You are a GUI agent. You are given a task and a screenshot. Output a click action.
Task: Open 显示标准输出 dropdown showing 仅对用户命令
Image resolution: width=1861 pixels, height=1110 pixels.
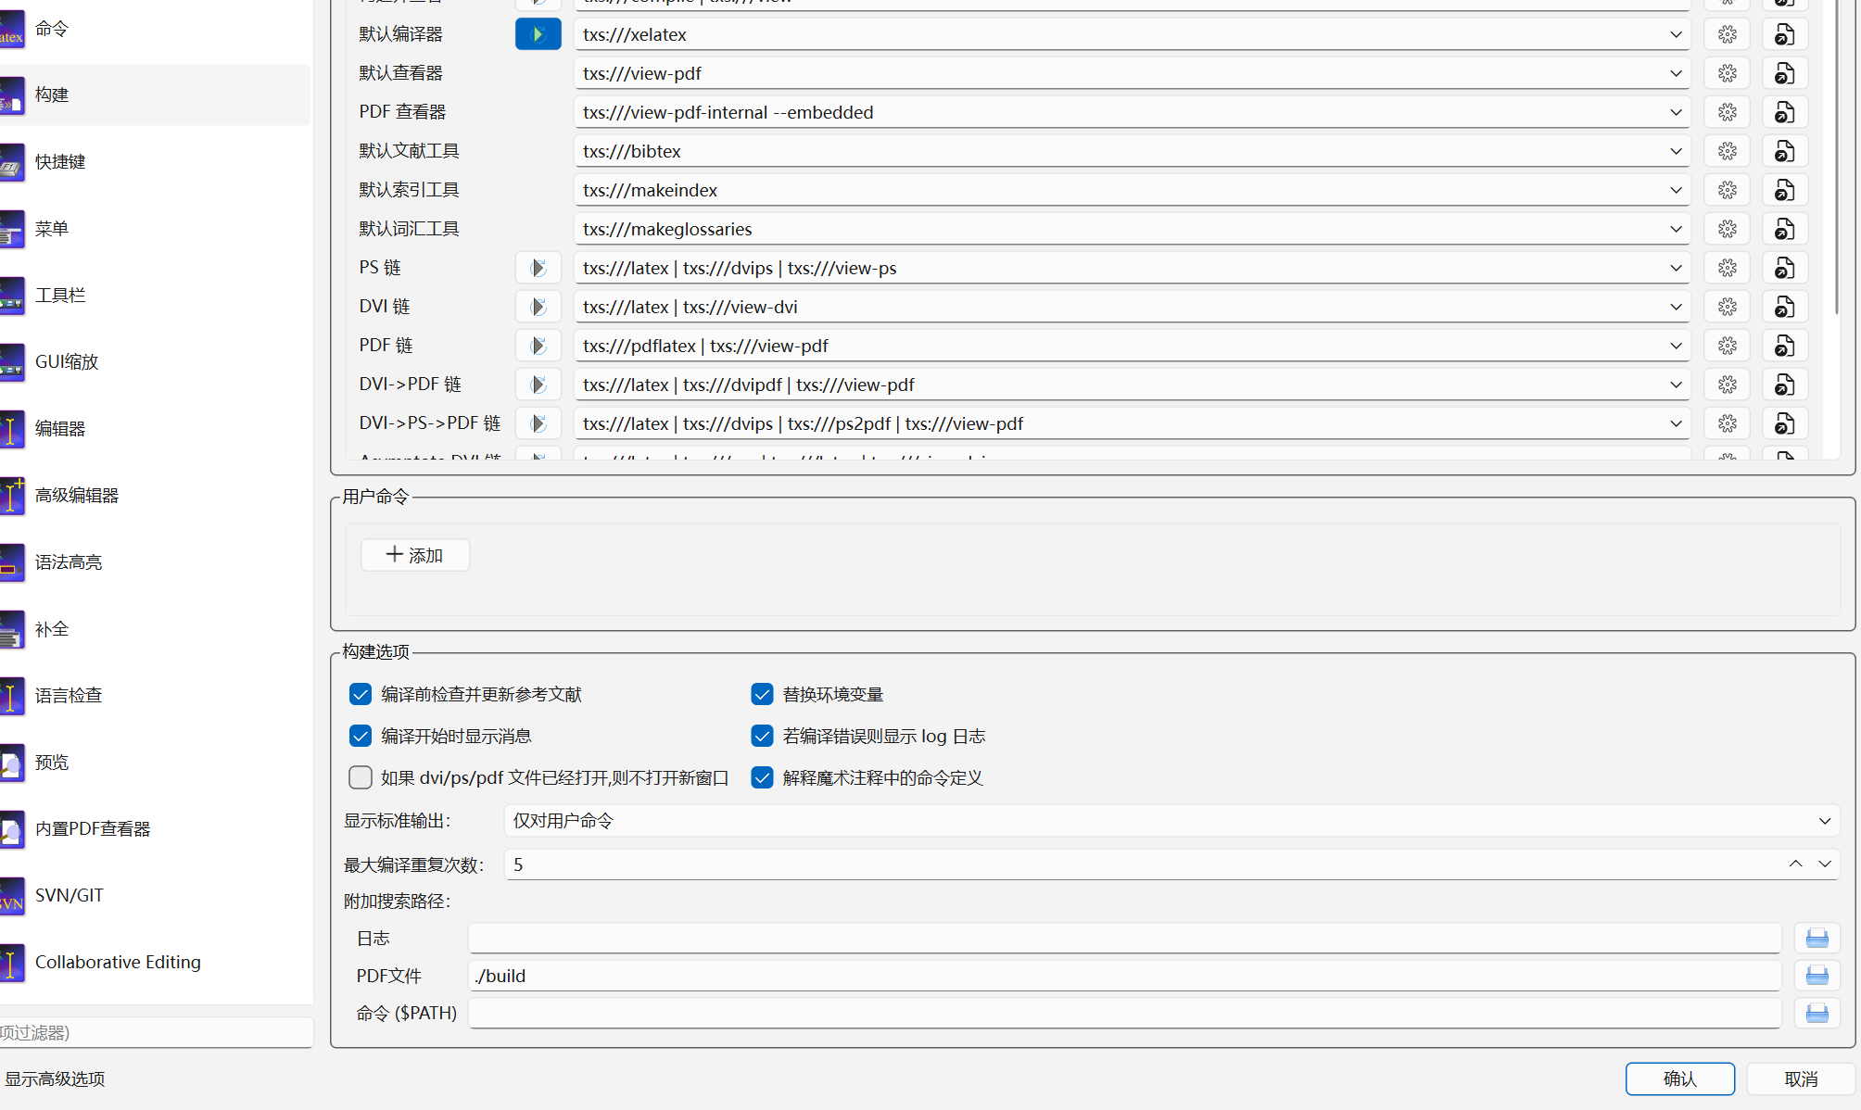[x=1171, y=821]
